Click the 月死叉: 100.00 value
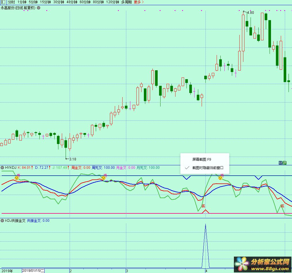Screen dimensions: 292x273 [148, 168]
